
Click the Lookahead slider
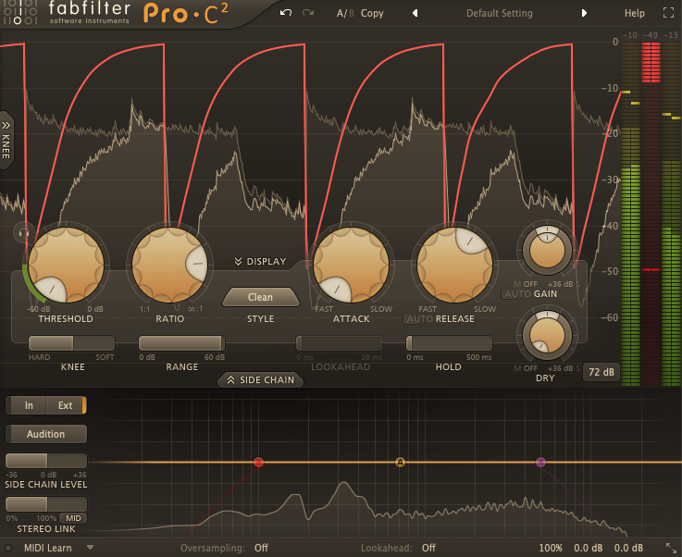click(x=339, y=343)
